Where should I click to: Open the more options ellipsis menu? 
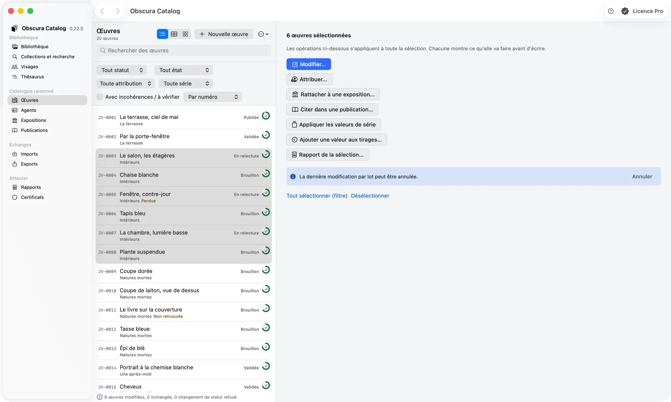263,34
